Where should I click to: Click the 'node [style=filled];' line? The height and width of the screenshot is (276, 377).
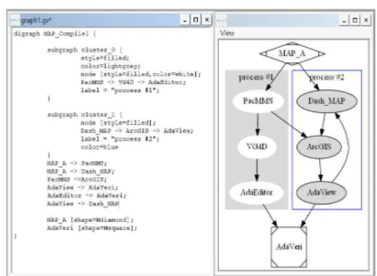pyautogui.click(x=118, y=123)
